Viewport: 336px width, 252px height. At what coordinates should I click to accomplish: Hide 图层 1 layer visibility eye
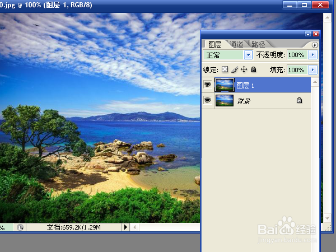[x=207, y=85]
